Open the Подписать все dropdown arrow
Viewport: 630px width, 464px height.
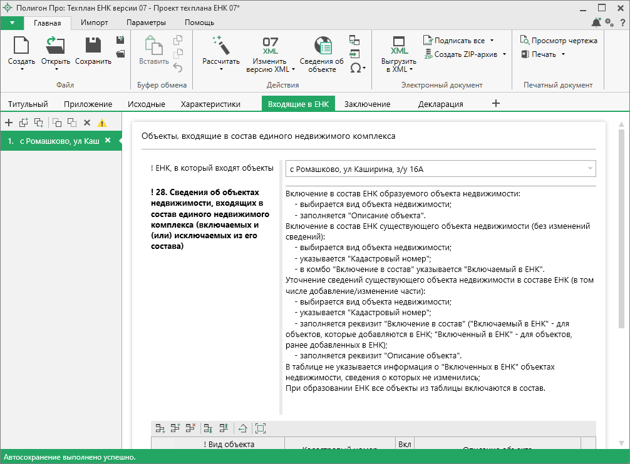(x=492, y=41)
